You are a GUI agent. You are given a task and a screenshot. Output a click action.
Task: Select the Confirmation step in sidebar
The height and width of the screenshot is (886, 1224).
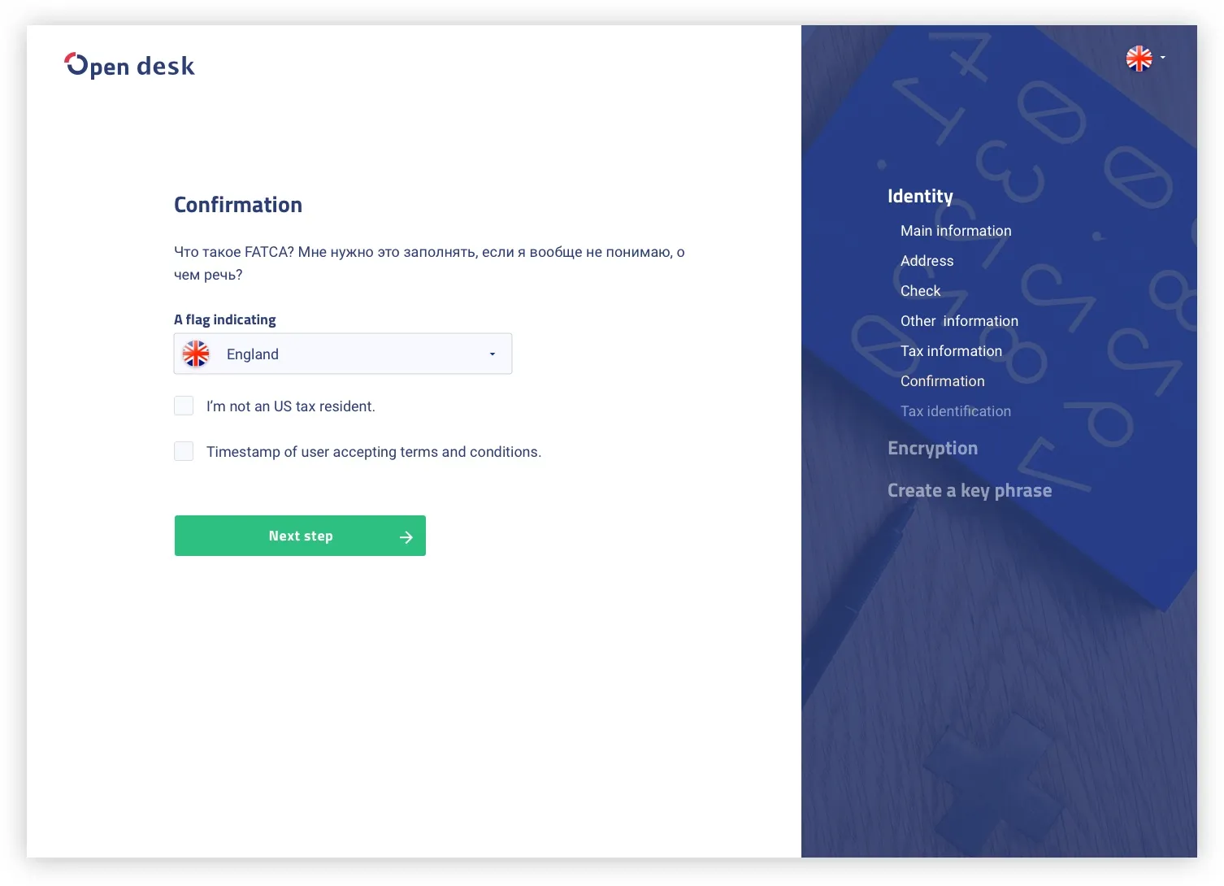(x=942, y=381)
